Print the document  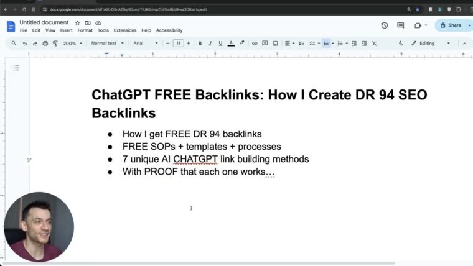45,44
